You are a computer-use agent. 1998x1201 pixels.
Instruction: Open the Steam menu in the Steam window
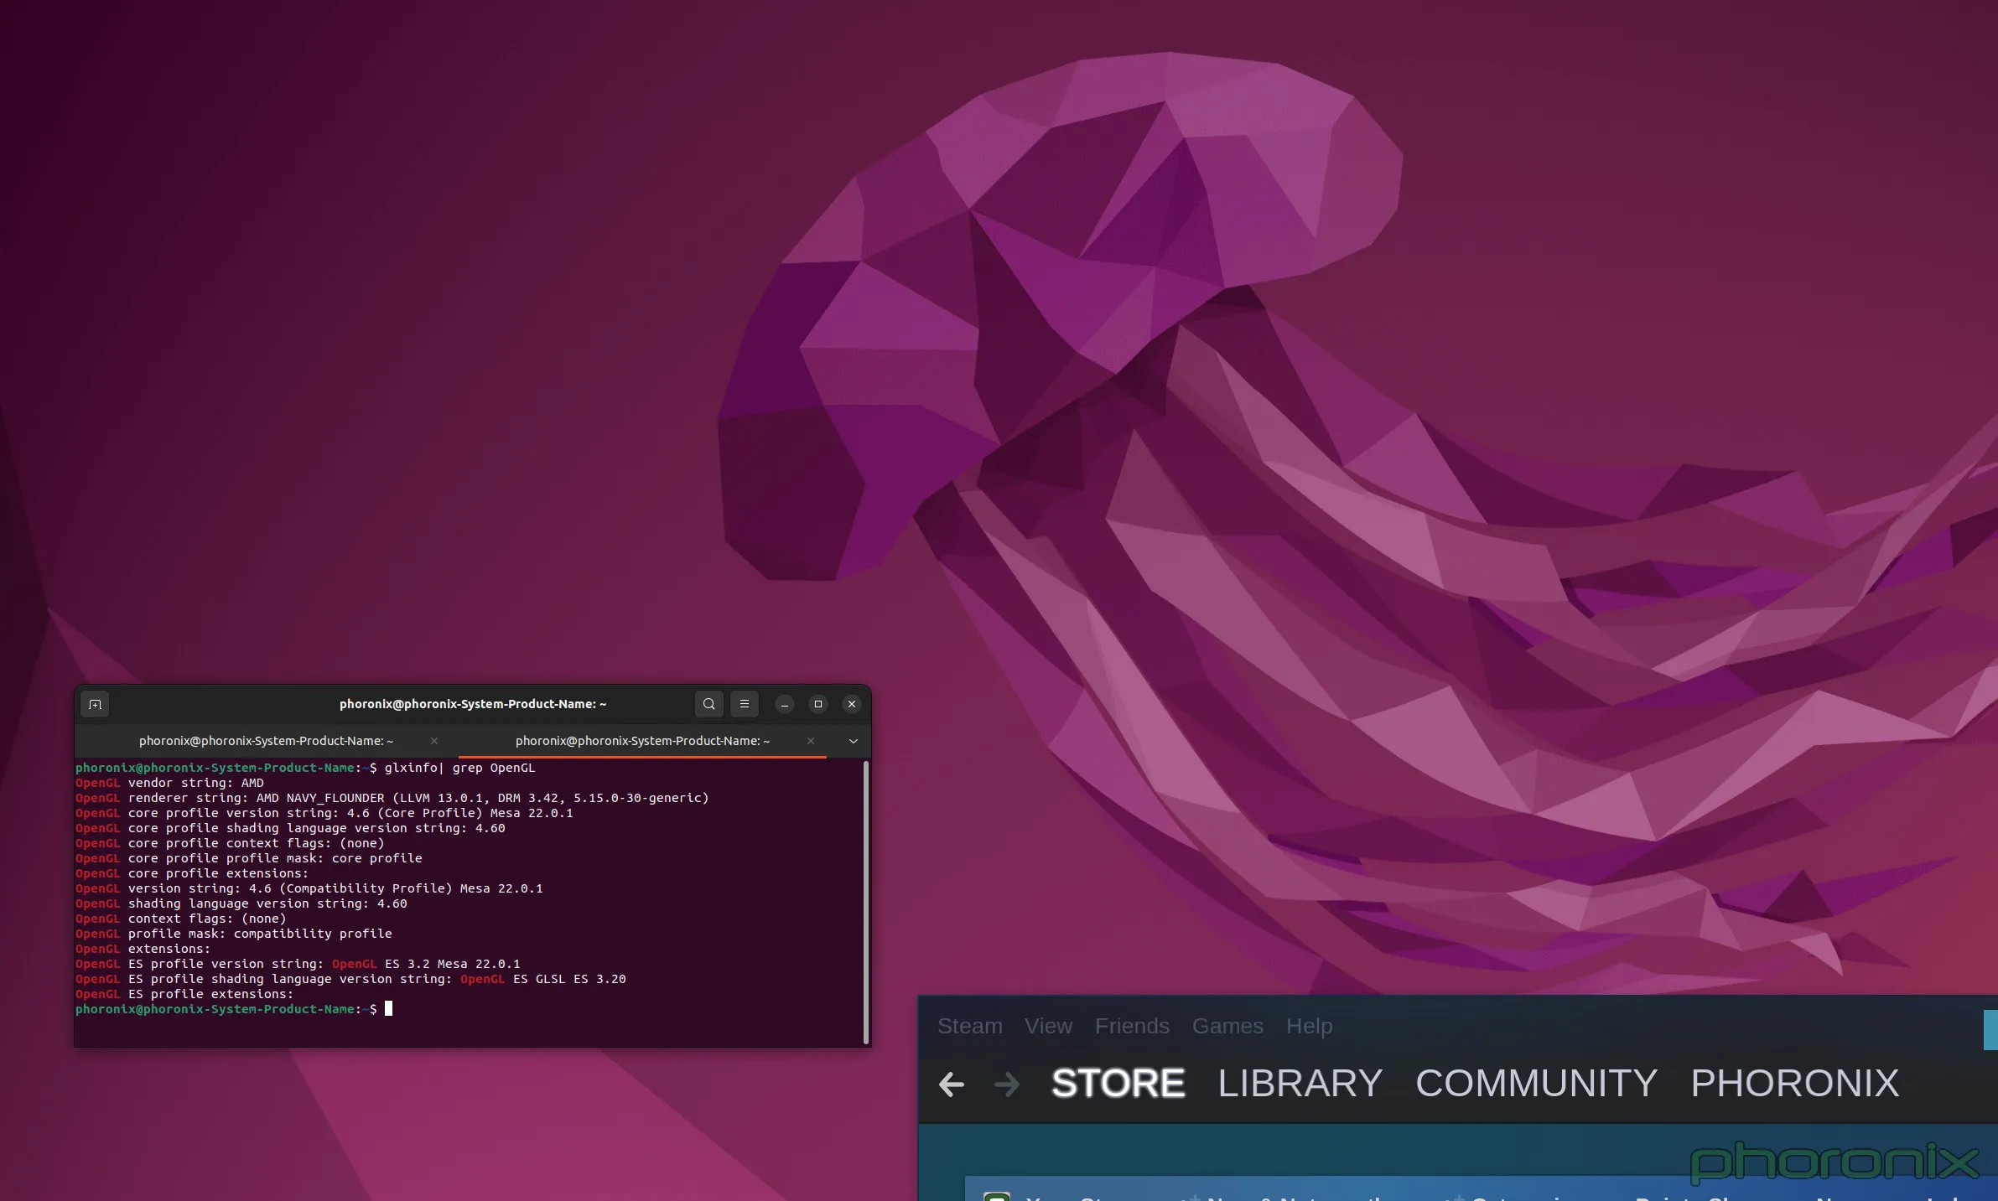point(970,1026)
